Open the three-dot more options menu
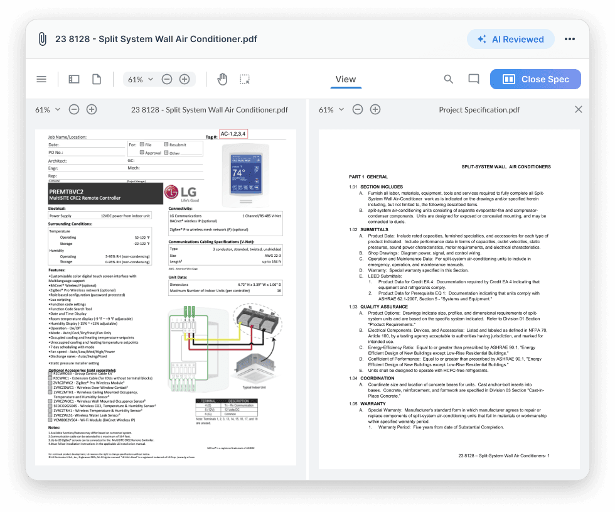The image size is (615, 512). [x=570, y=38]
